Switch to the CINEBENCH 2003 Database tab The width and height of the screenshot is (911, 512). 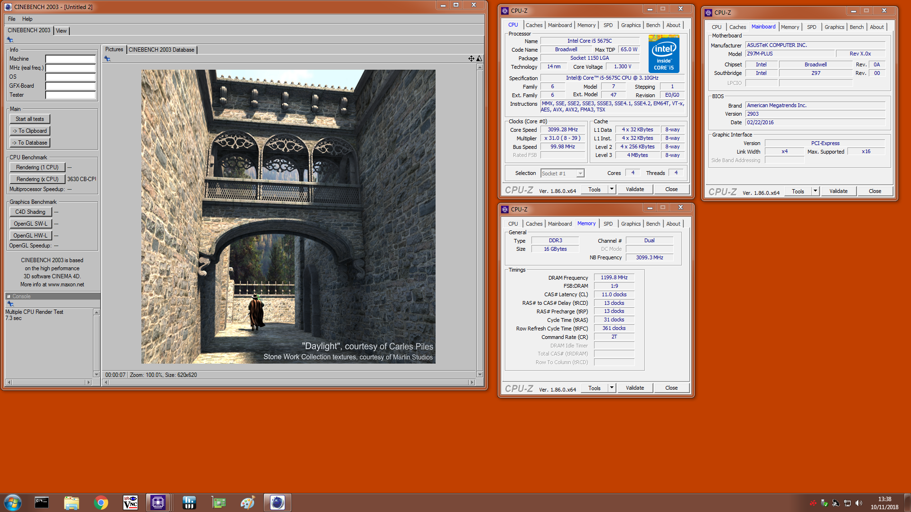(x=161, y=50)
